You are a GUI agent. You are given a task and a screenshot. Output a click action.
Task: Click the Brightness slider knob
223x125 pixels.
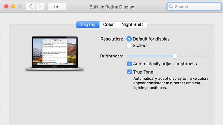coord(175,56)
